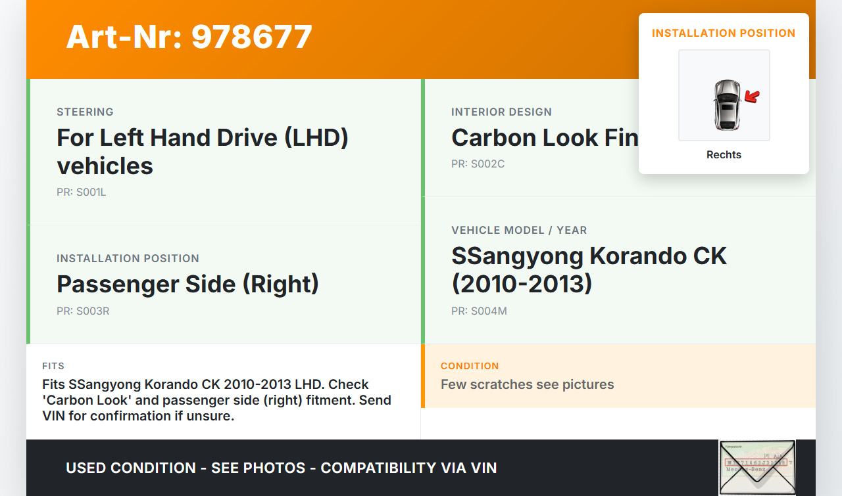Select the SSangyong Korando CK model card

[x=618, y=270]
